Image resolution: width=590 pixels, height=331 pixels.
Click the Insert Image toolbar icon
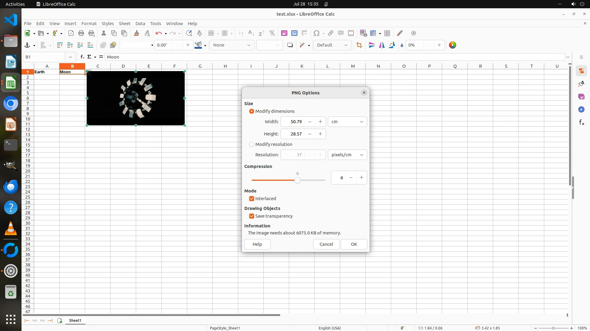[x=284, y=33]
